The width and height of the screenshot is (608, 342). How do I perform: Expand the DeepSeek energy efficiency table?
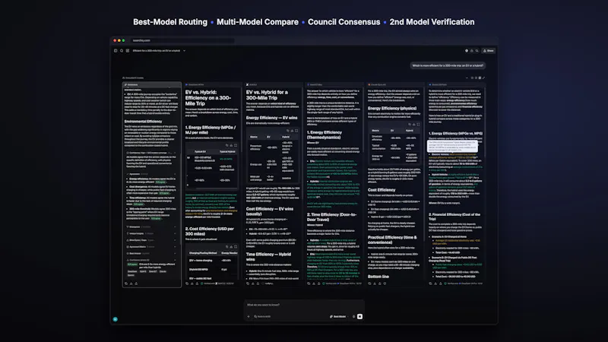pos(236,145)
